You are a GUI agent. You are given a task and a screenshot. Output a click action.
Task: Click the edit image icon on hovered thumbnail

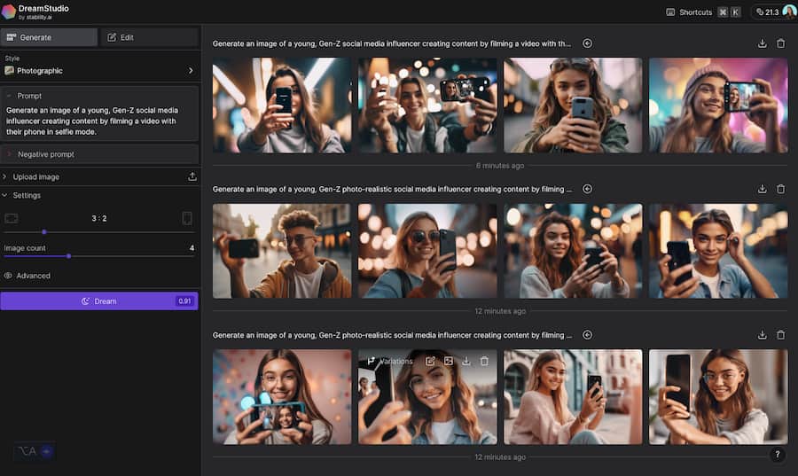(430, 362)
